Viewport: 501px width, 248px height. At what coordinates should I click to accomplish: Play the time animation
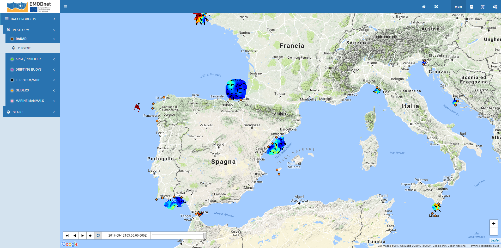point(82,235)
